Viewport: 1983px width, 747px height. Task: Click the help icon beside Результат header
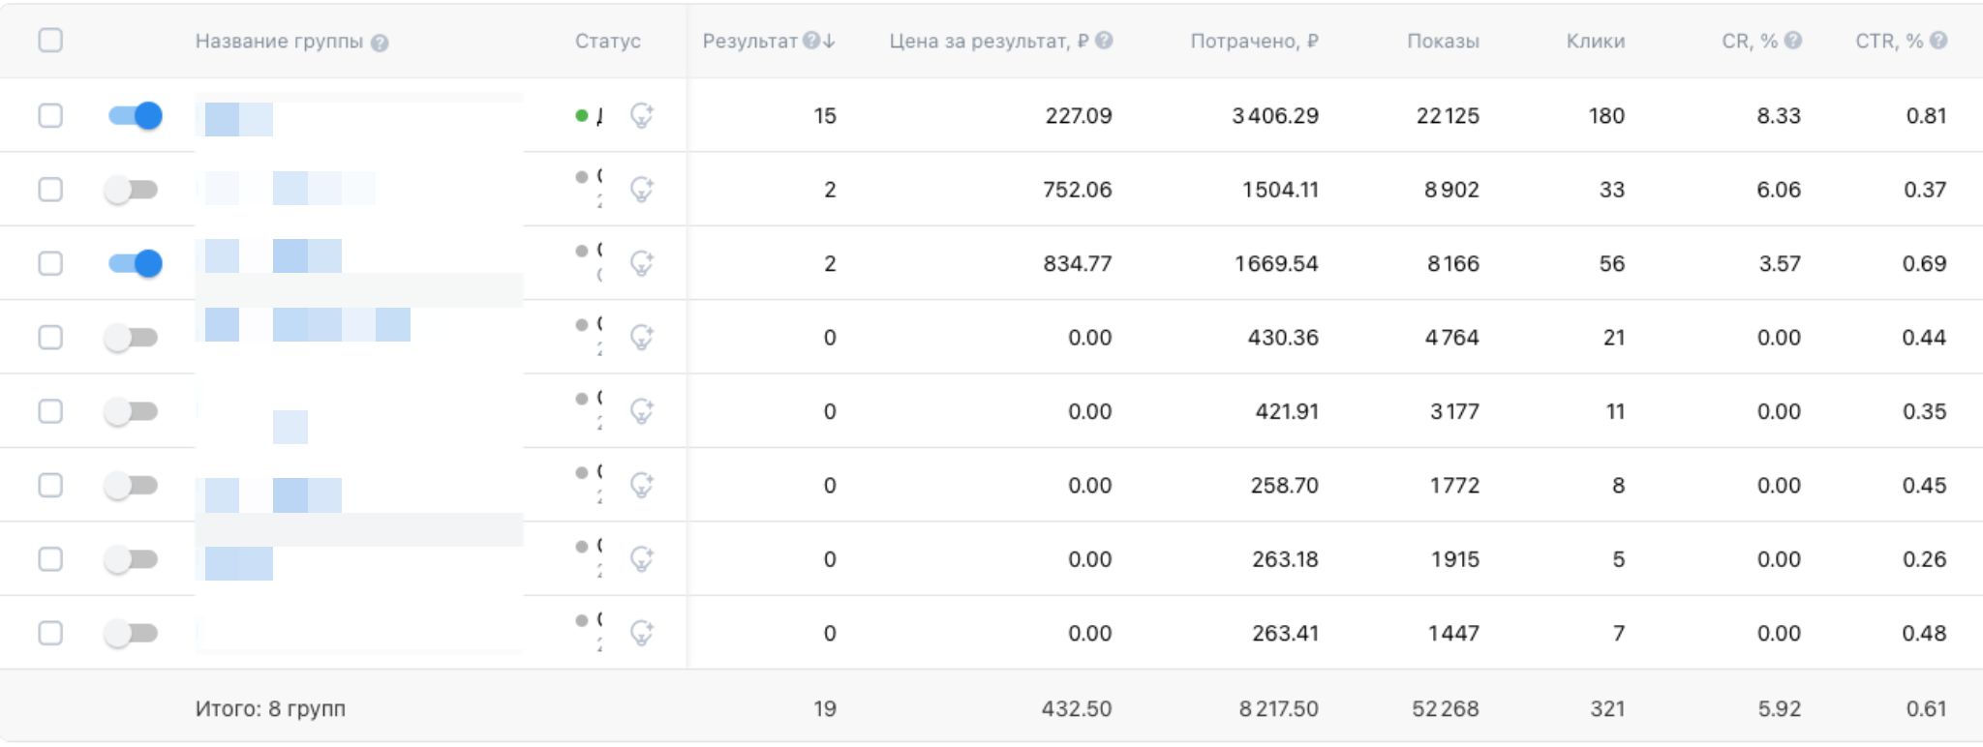click(x=811, y=41)
